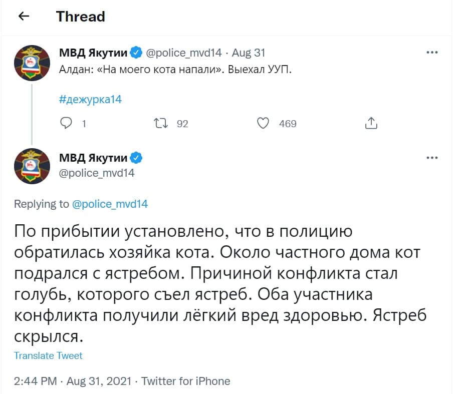Viewport: 464px width, 394px height.
Task: Click the Aug 31 timestamp on the first tweet
Action: 249,53
